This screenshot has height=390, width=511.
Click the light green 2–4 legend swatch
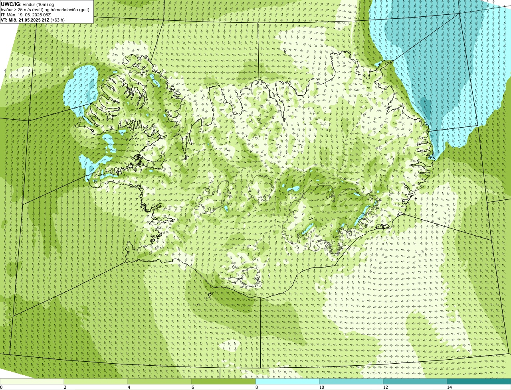(96, 381)
